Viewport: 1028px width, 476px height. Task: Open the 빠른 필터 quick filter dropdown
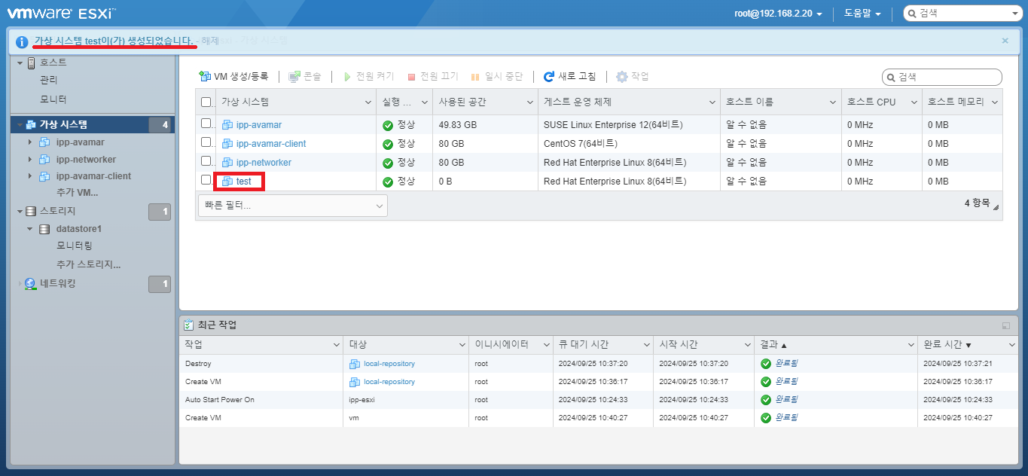pos(293,206)
